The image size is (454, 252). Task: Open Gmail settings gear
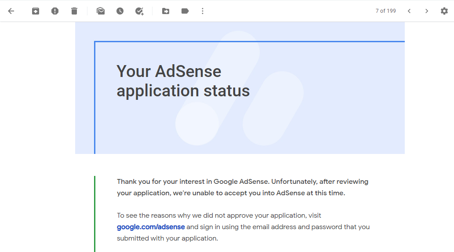[444, 11]
